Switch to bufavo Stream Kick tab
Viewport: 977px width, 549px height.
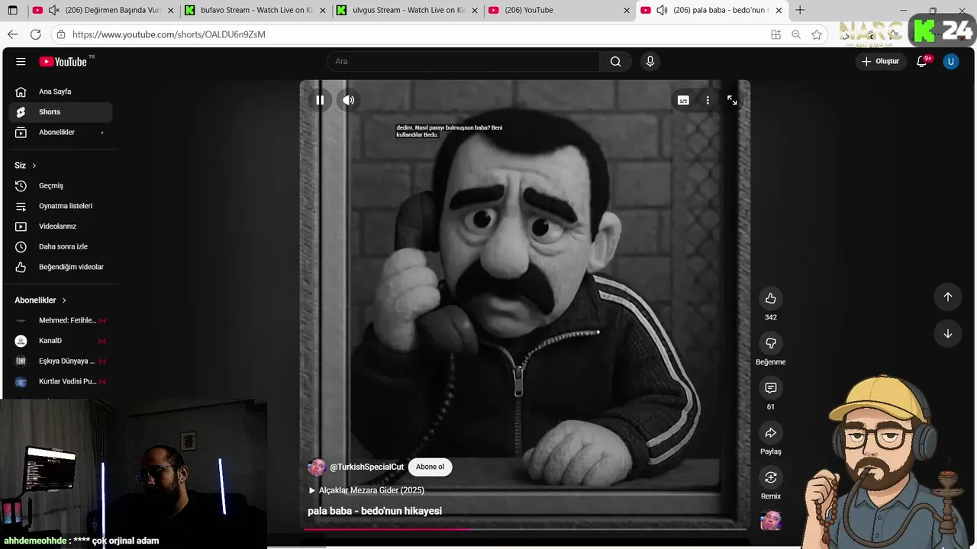256,11
